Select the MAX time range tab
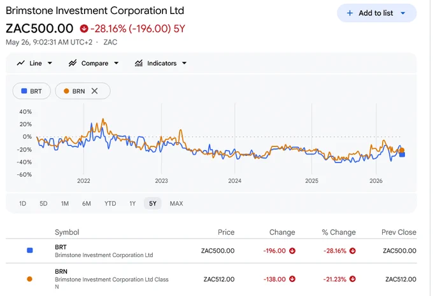This screenshot has height=296, width=433. (x=176, y=204)
